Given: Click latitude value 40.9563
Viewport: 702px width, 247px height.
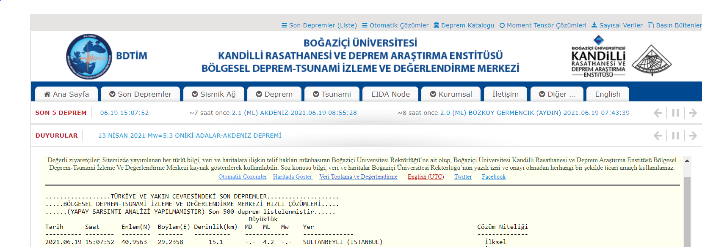Looking at the screenshot, I should tap(134, 242).
